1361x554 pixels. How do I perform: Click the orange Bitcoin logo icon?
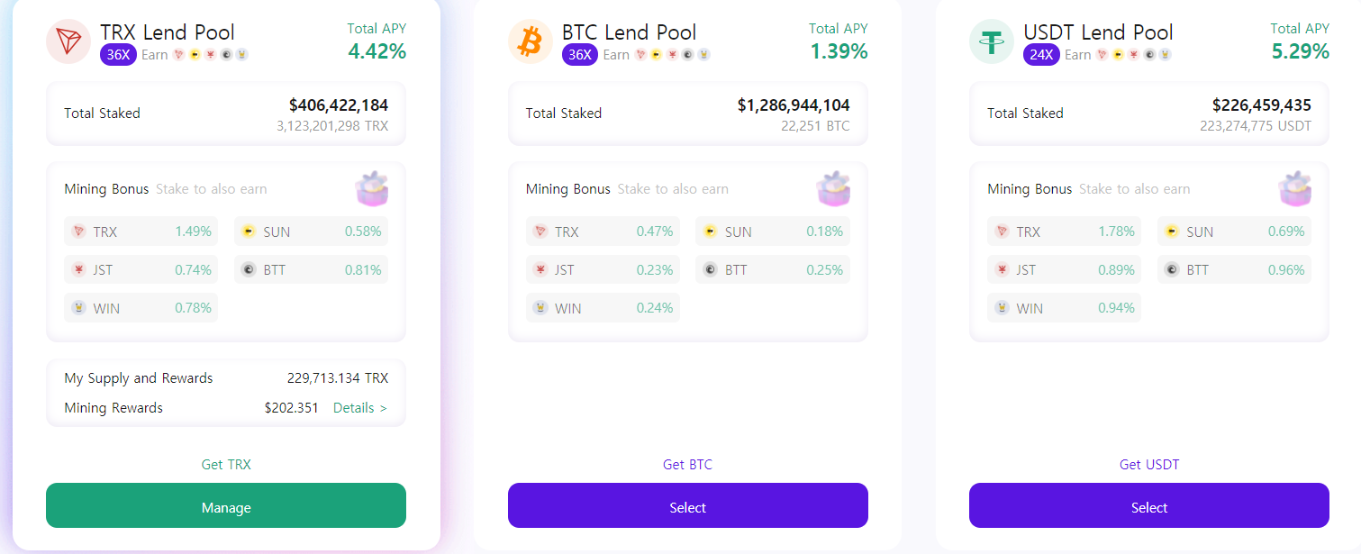coord(531,41)
